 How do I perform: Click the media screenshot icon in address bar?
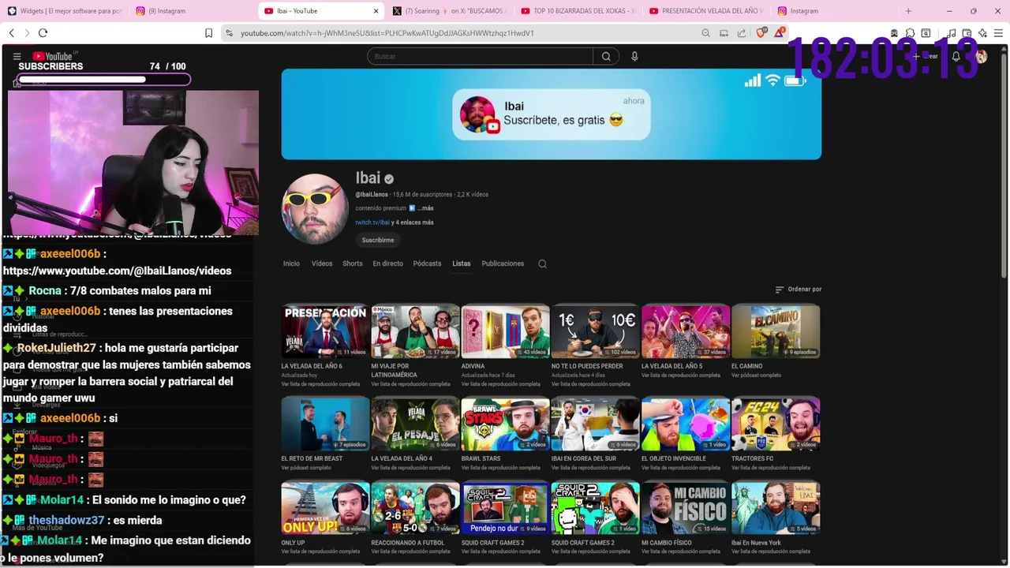pos(724,33)
